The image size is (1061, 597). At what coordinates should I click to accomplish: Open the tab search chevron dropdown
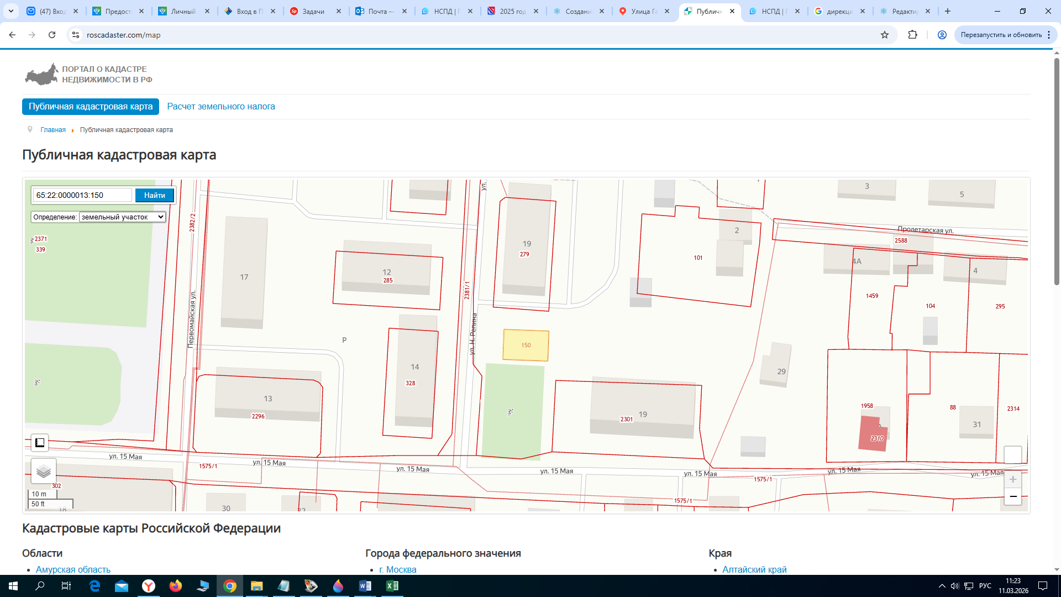(x=11, y=11)
